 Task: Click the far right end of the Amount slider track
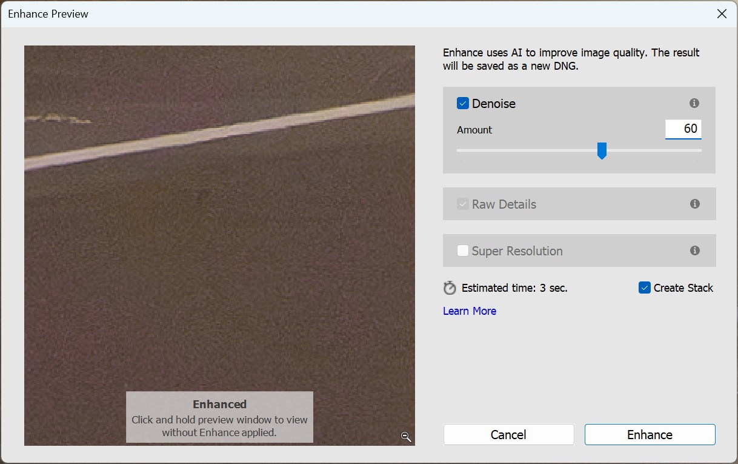click(700, 150)
